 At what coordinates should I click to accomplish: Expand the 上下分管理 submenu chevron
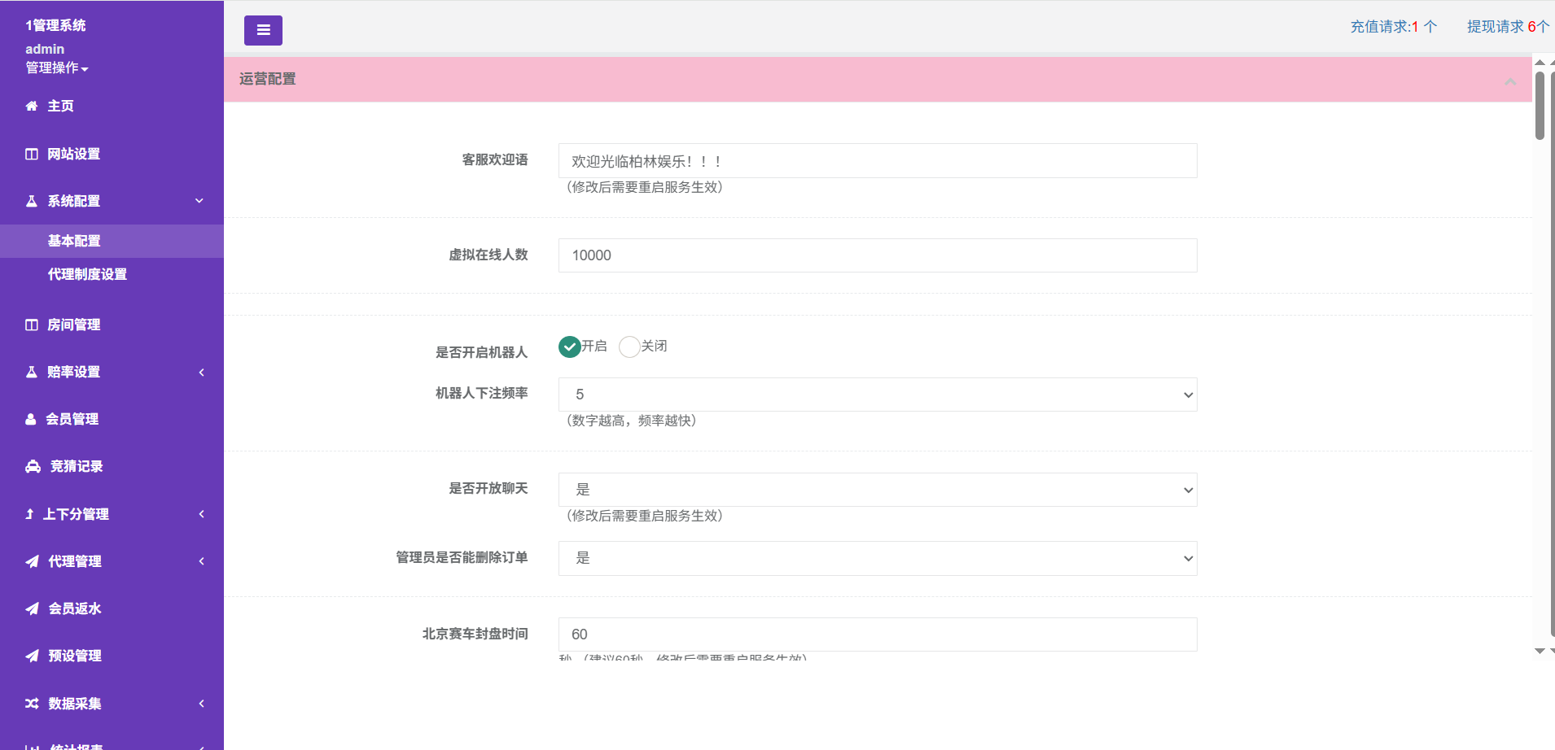pyautogui.click(x=201, y=514)
